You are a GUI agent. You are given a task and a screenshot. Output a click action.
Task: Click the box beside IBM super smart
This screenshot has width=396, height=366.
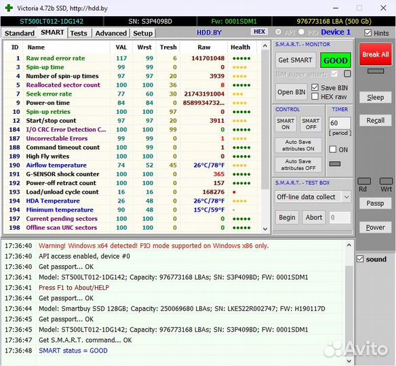[347, 74]
